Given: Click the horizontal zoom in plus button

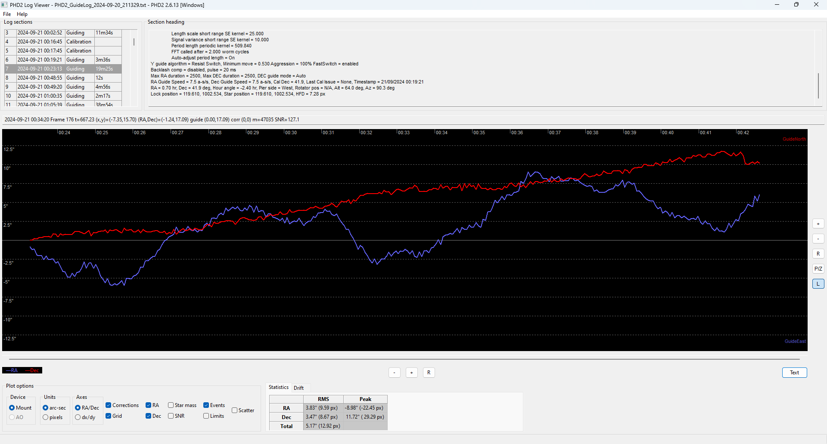Looking at the screenshot, I should 411,373.
